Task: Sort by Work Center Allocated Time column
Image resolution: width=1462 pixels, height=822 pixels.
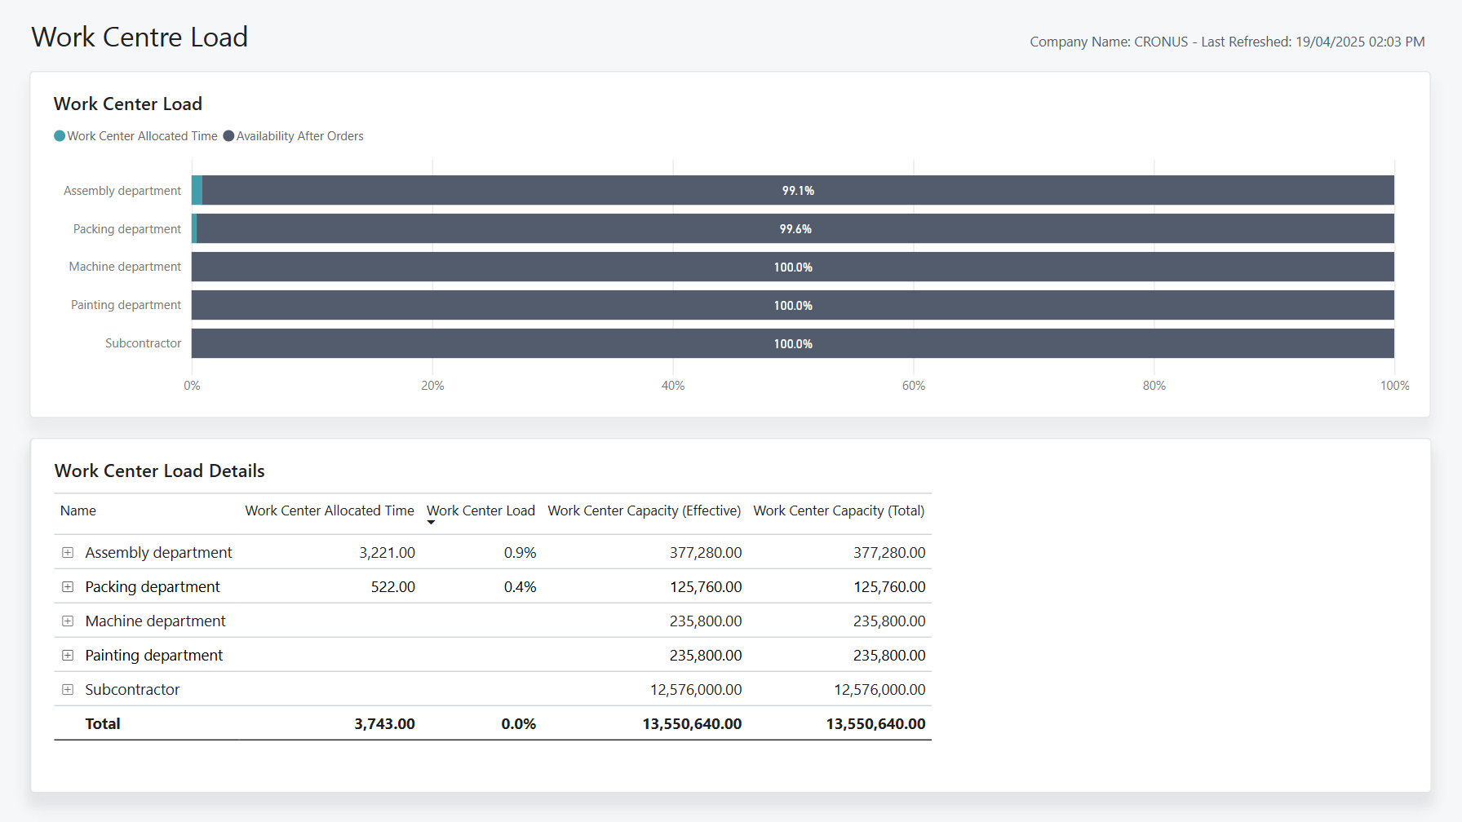Action: [x=329, y=510]
